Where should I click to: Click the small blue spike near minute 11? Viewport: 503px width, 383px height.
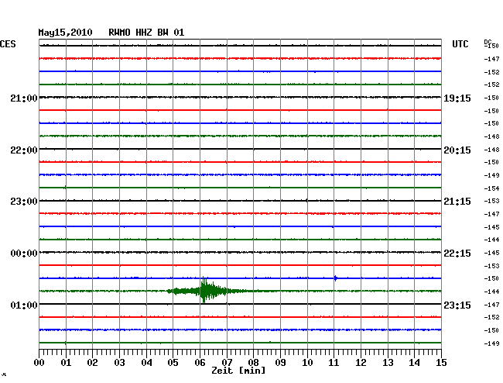pos(336,278)
